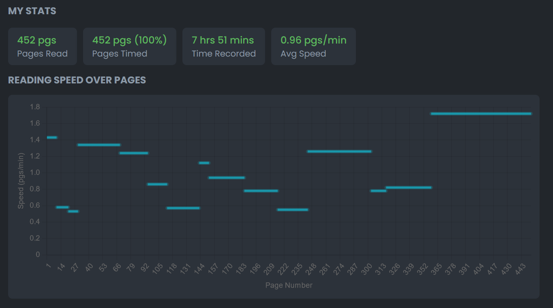Click the 452 pgs Pages Read card
The width and height of the screenshot is (553, 308).
pos(42,46)
